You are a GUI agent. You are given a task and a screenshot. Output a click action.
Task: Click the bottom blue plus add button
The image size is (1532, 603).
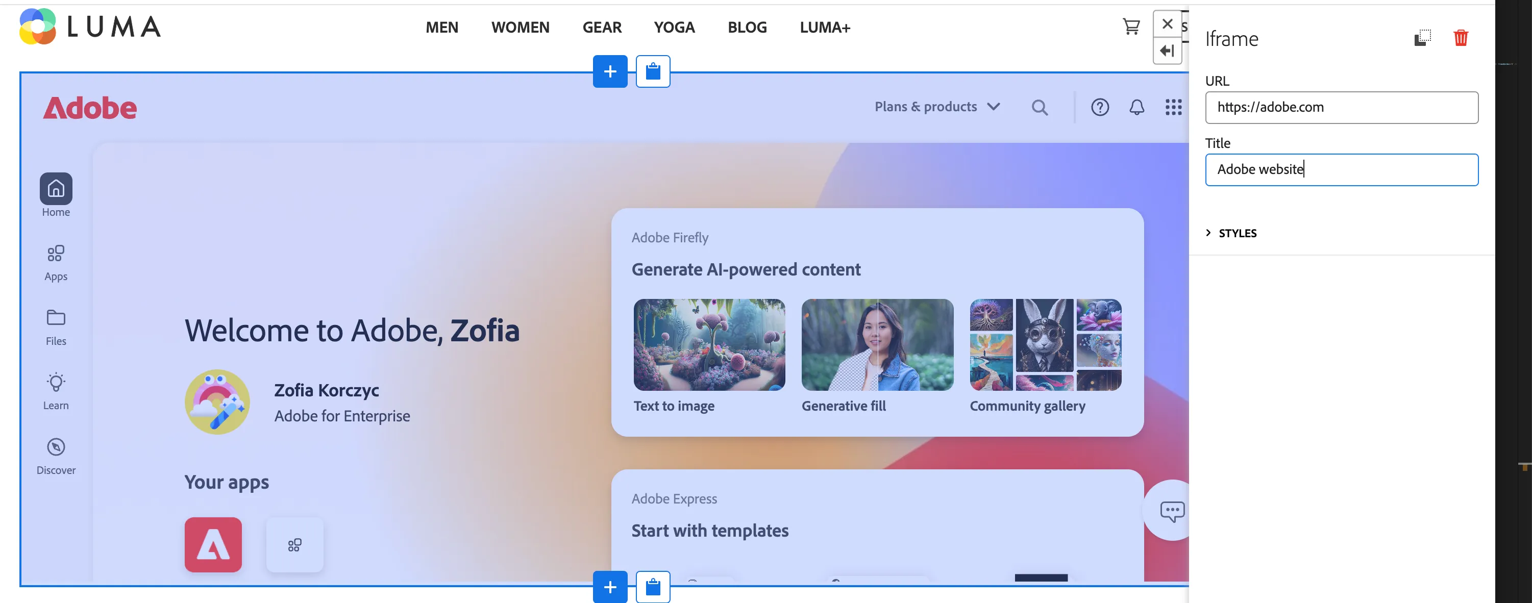(x=610, y=587)
